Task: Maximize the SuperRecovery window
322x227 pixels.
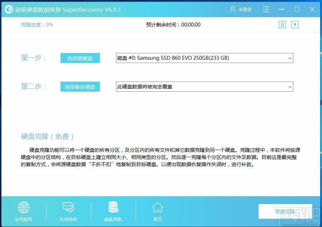Action: [297, 9]
